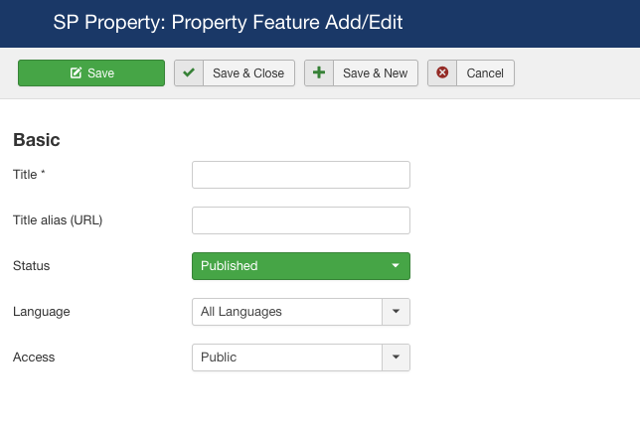Viewport: 640px width, 429px height.
Task: Focus the Title alias (URL) field
Action: tap(301, 220)
